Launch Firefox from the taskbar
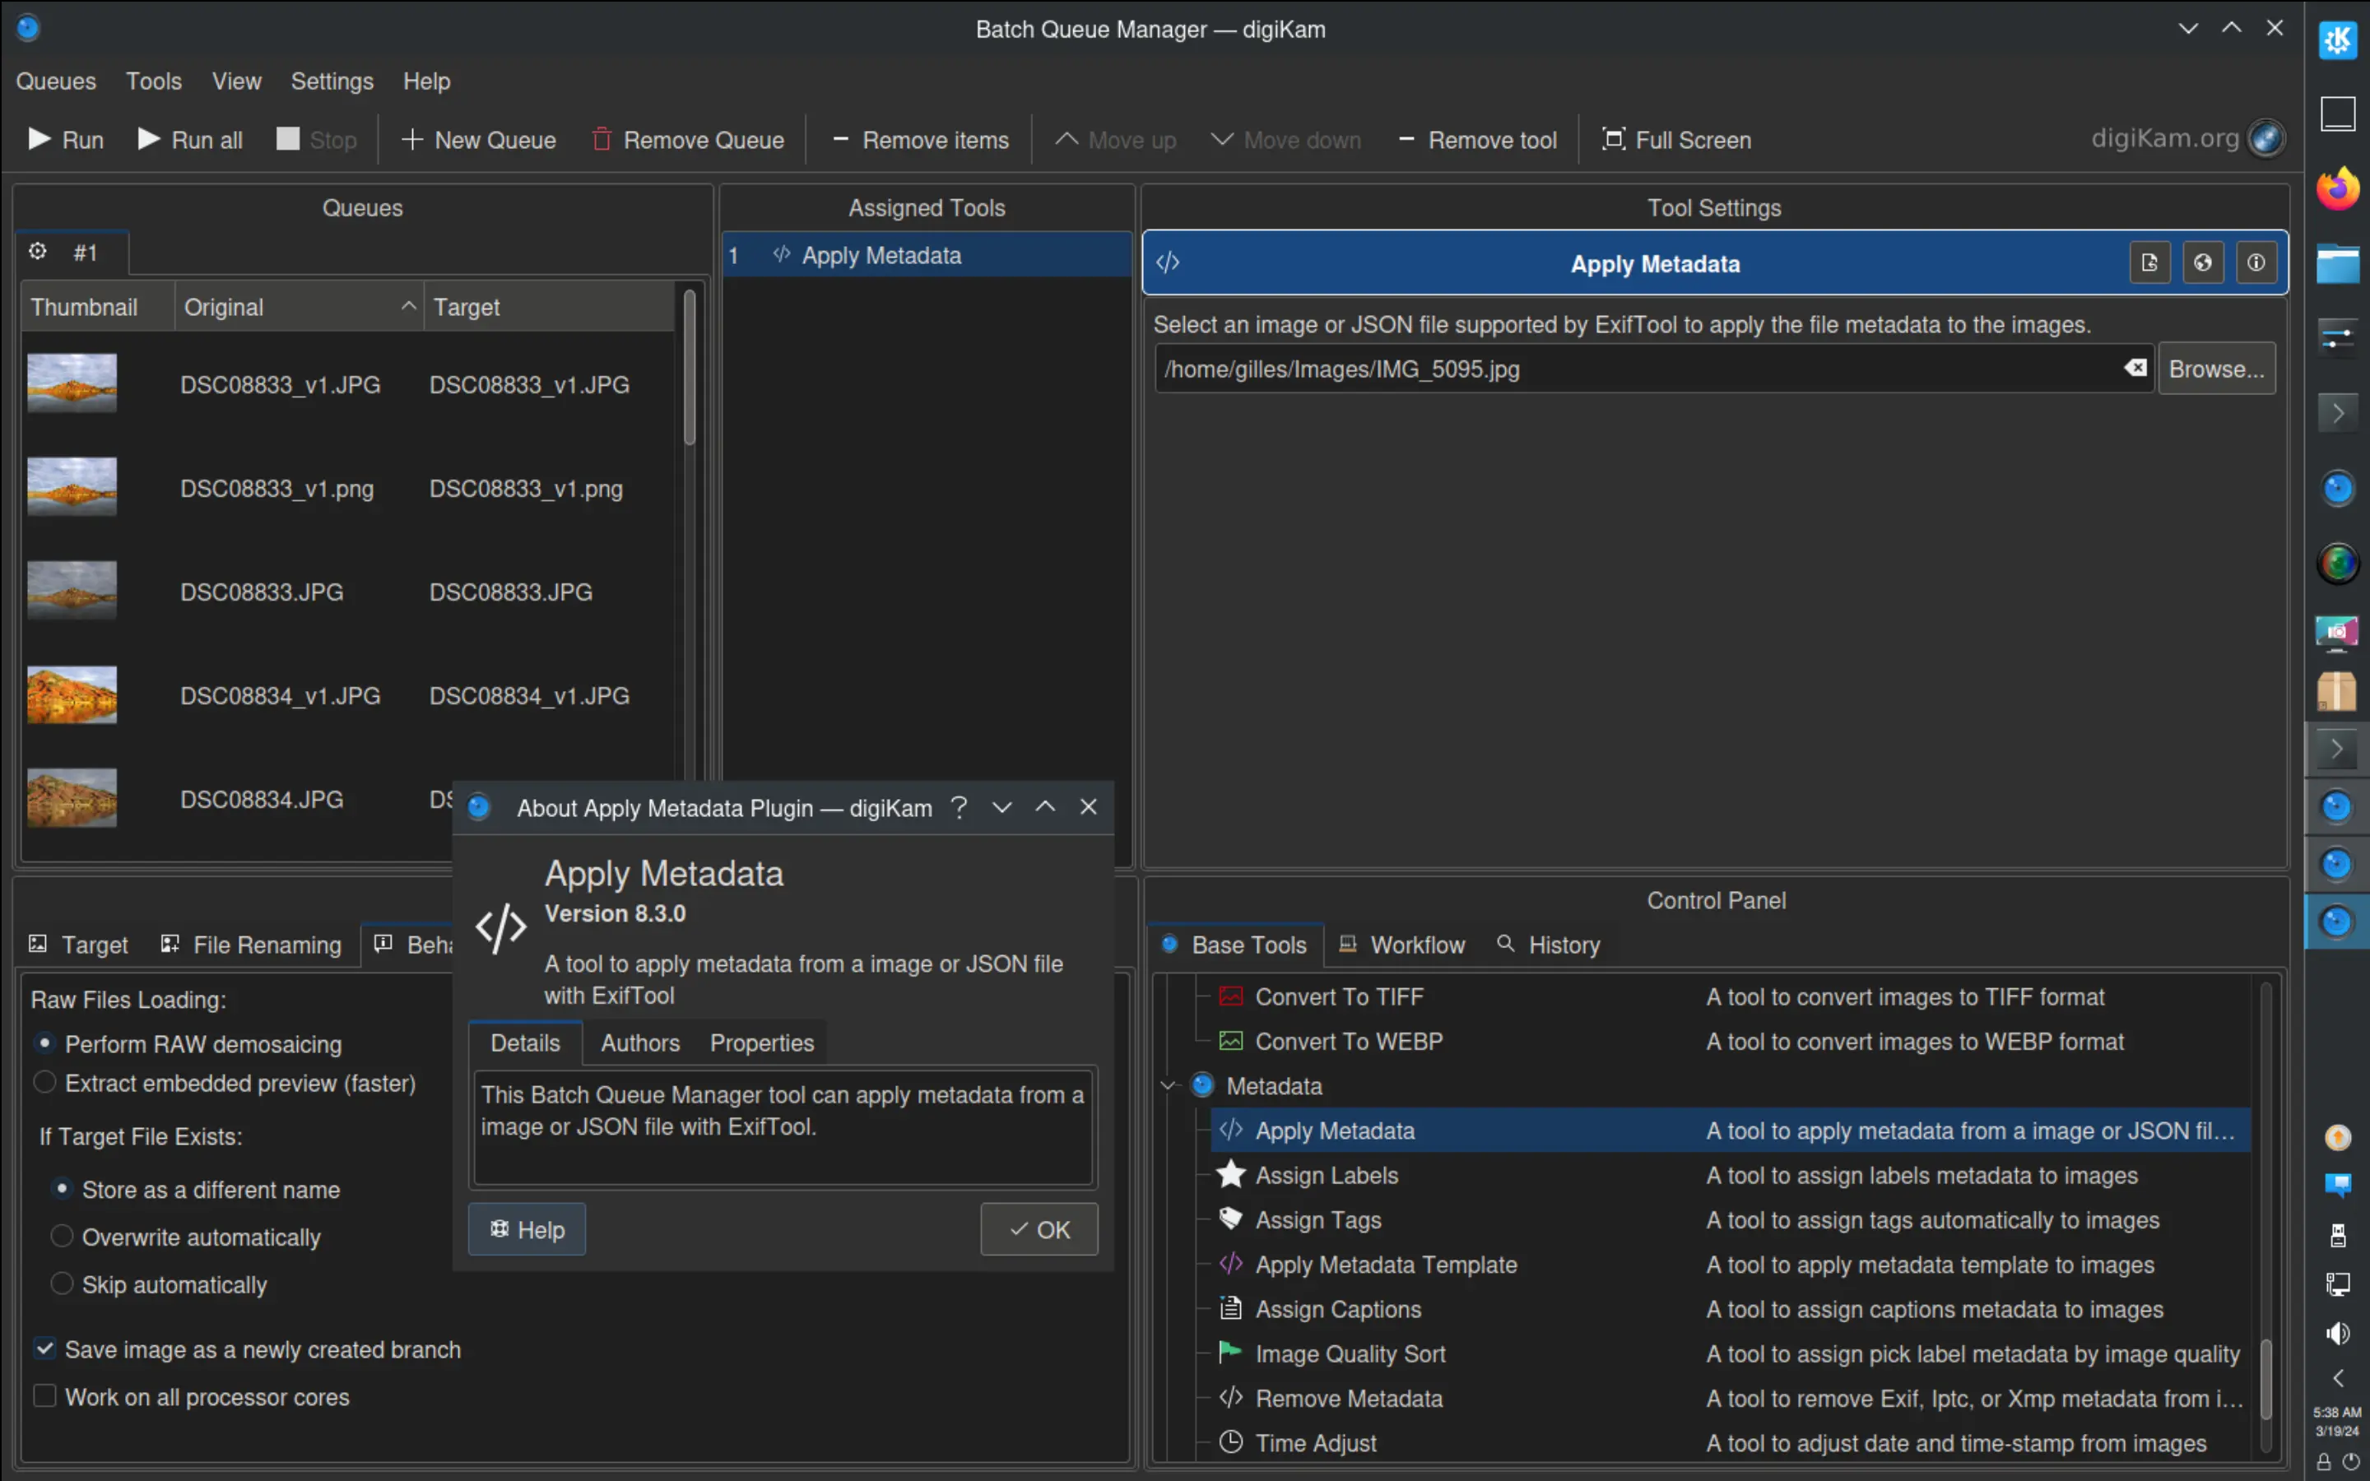The width and height of the screenshot is (2370, 1481). click(2339, 188)
